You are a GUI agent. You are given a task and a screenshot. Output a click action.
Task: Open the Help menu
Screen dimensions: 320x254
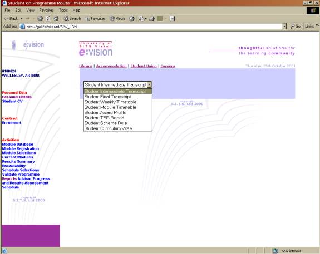(x=76, y=10)
